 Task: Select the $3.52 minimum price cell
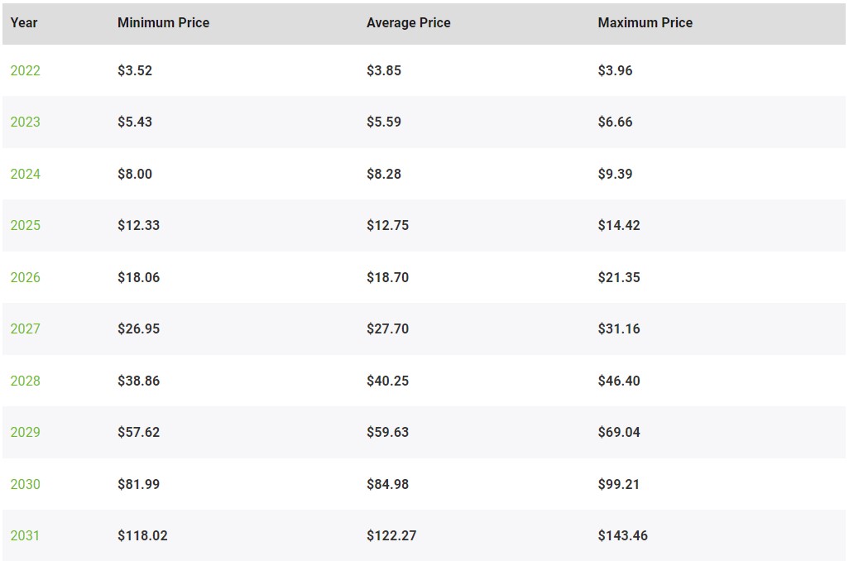(135, 70)
